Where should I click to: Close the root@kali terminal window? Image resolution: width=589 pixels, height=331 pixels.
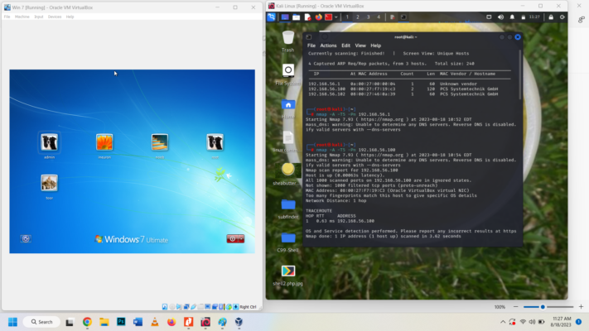[x=518, y=36]
